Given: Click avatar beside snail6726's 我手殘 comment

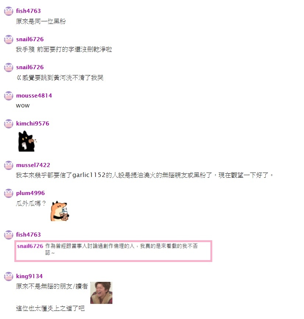Looking at the screenshot, I should click(x=8, y=39).
